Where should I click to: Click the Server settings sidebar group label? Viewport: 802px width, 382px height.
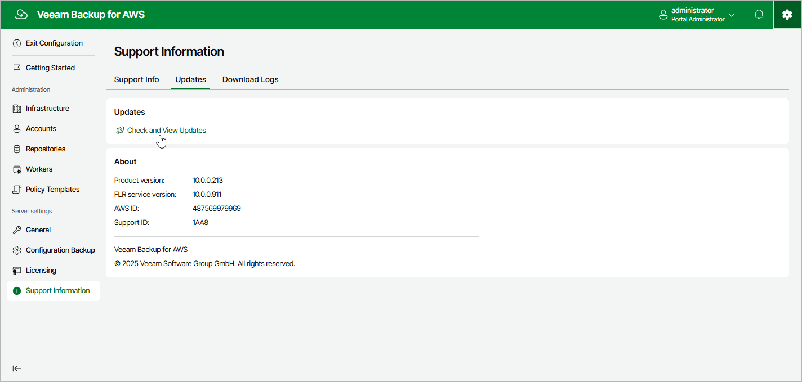pyautogui.click(x=32, y=211)
